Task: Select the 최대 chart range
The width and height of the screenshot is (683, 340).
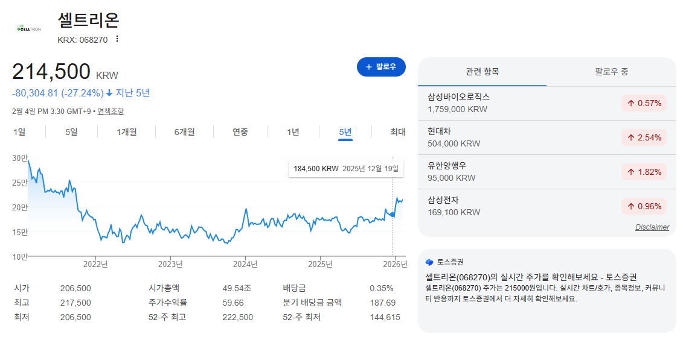Action: point(398,132)
